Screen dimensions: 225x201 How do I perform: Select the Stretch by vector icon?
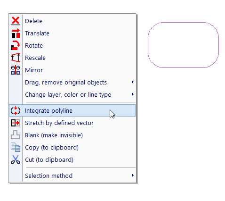(x=16, y=123)
